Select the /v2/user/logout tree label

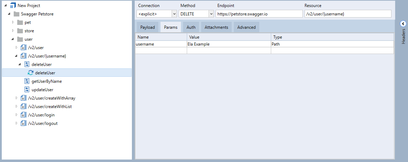tap(43, 123)
